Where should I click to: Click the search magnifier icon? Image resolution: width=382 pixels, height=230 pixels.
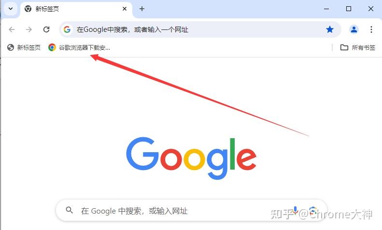(69, 210)
